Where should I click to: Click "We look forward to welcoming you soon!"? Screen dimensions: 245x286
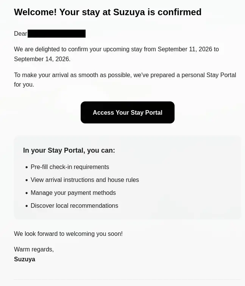(68, 234)
